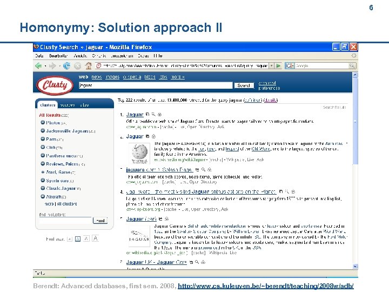Choose the largest font size A
The height and width of the screenshot is (292, 389).
click(x=95, y=238)
